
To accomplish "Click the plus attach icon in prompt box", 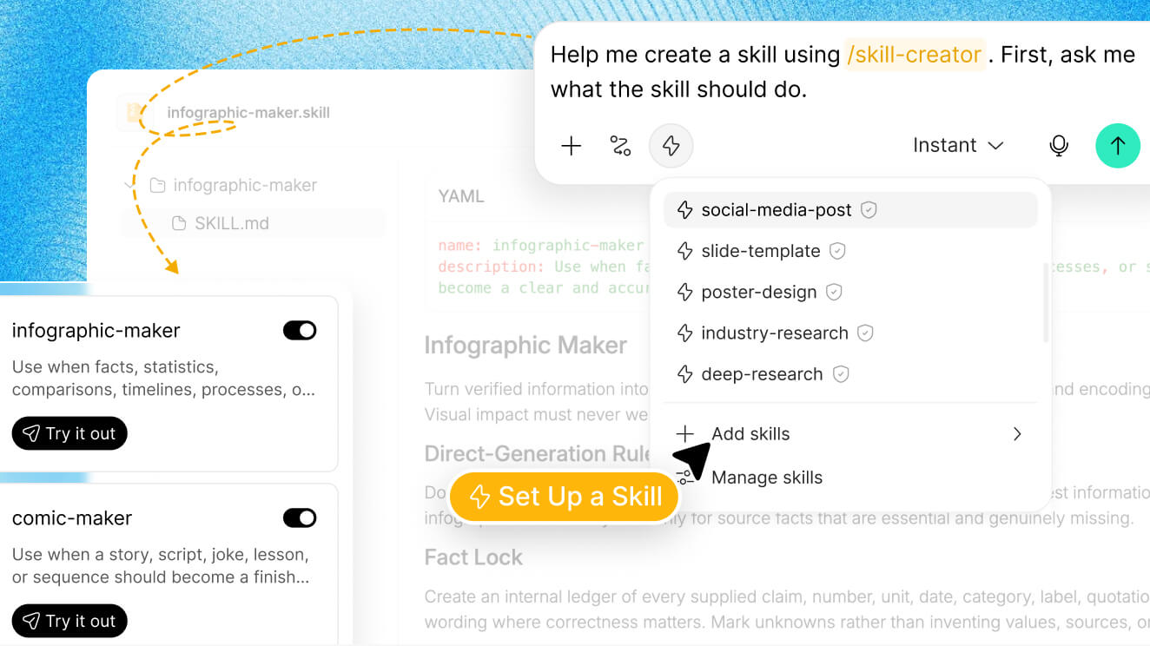I will tap(571, 146).
